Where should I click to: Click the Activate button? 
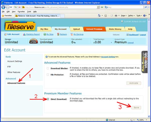(134, 83)
